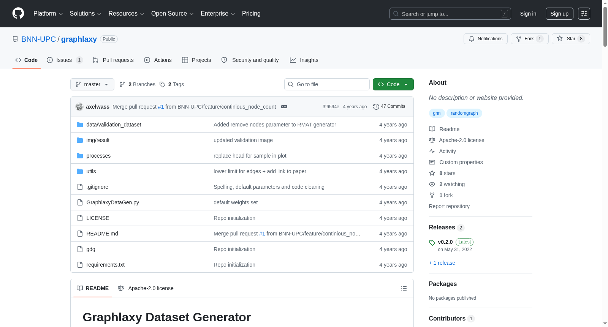View the 2 Branches link
Screen dimensions: 608x327
pos(138,84)
